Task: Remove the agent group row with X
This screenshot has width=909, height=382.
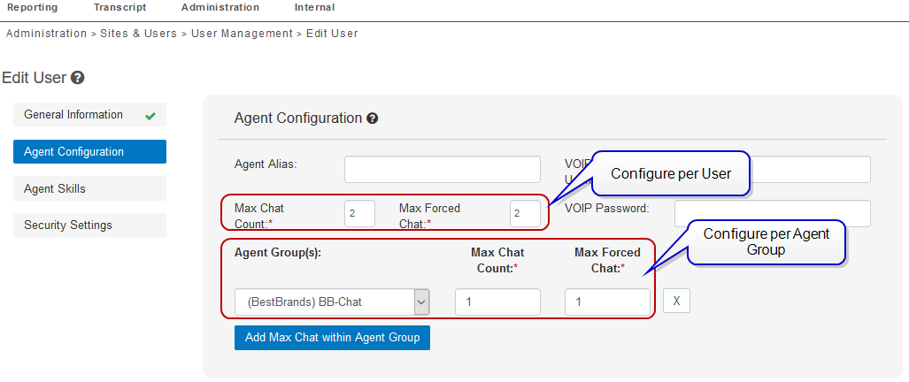Action: pos(676,301)
